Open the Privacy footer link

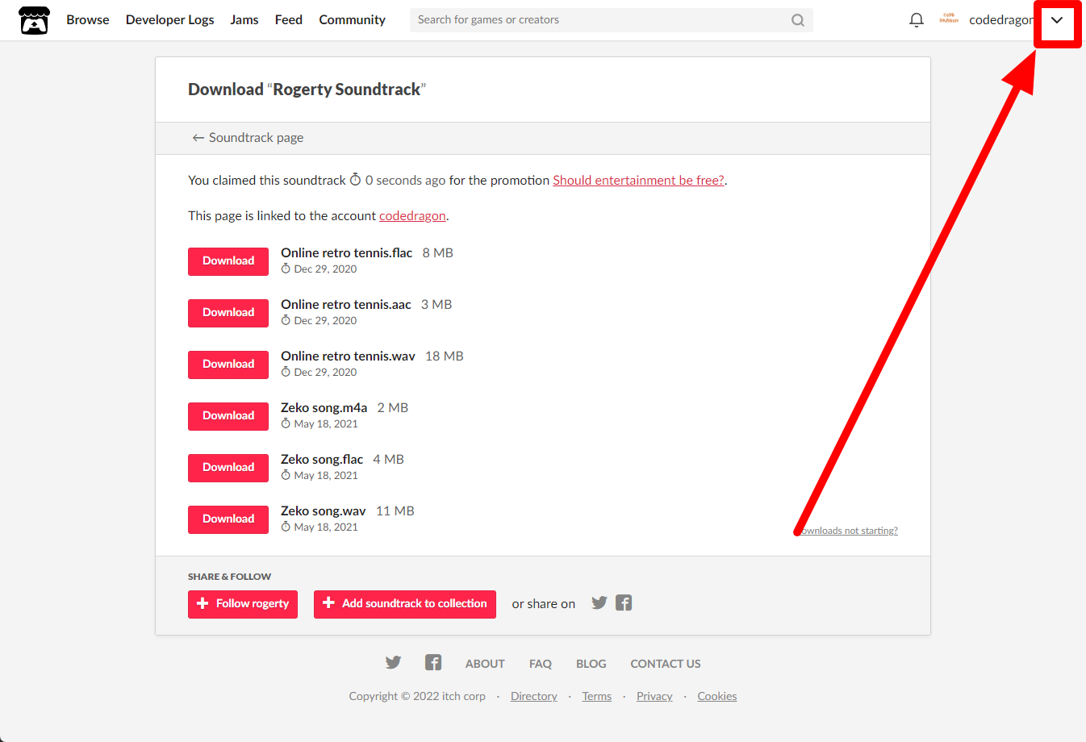(x=654, y=697)
